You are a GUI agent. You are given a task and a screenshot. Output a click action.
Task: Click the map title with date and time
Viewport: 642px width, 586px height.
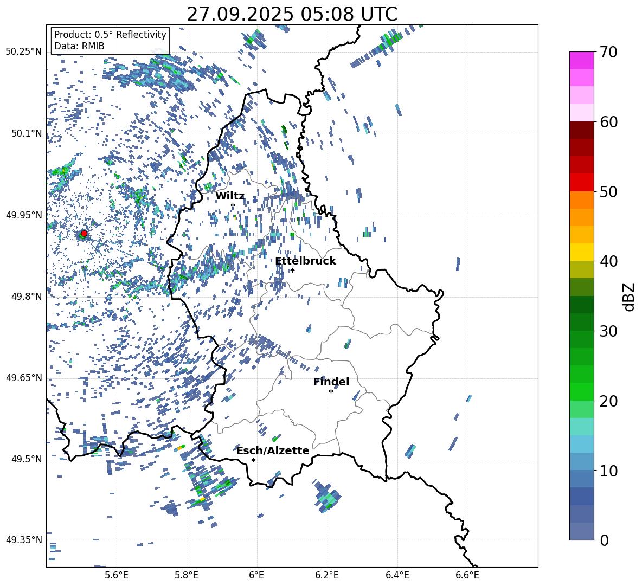tap(292, 14)
